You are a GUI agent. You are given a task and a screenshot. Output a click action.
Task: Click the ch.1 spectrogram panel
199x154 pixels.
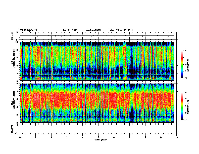(97, 61)
